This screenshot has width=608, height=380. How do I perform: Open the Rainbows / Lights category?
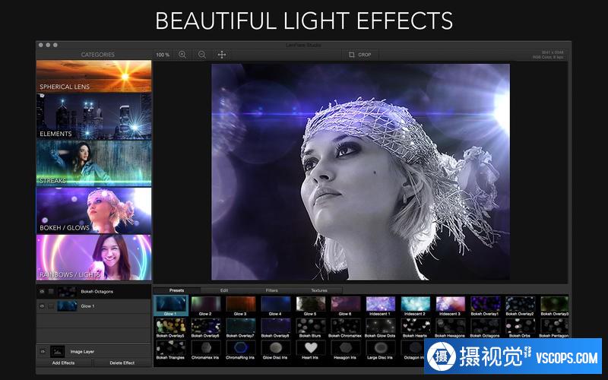(x=93, y=257)
